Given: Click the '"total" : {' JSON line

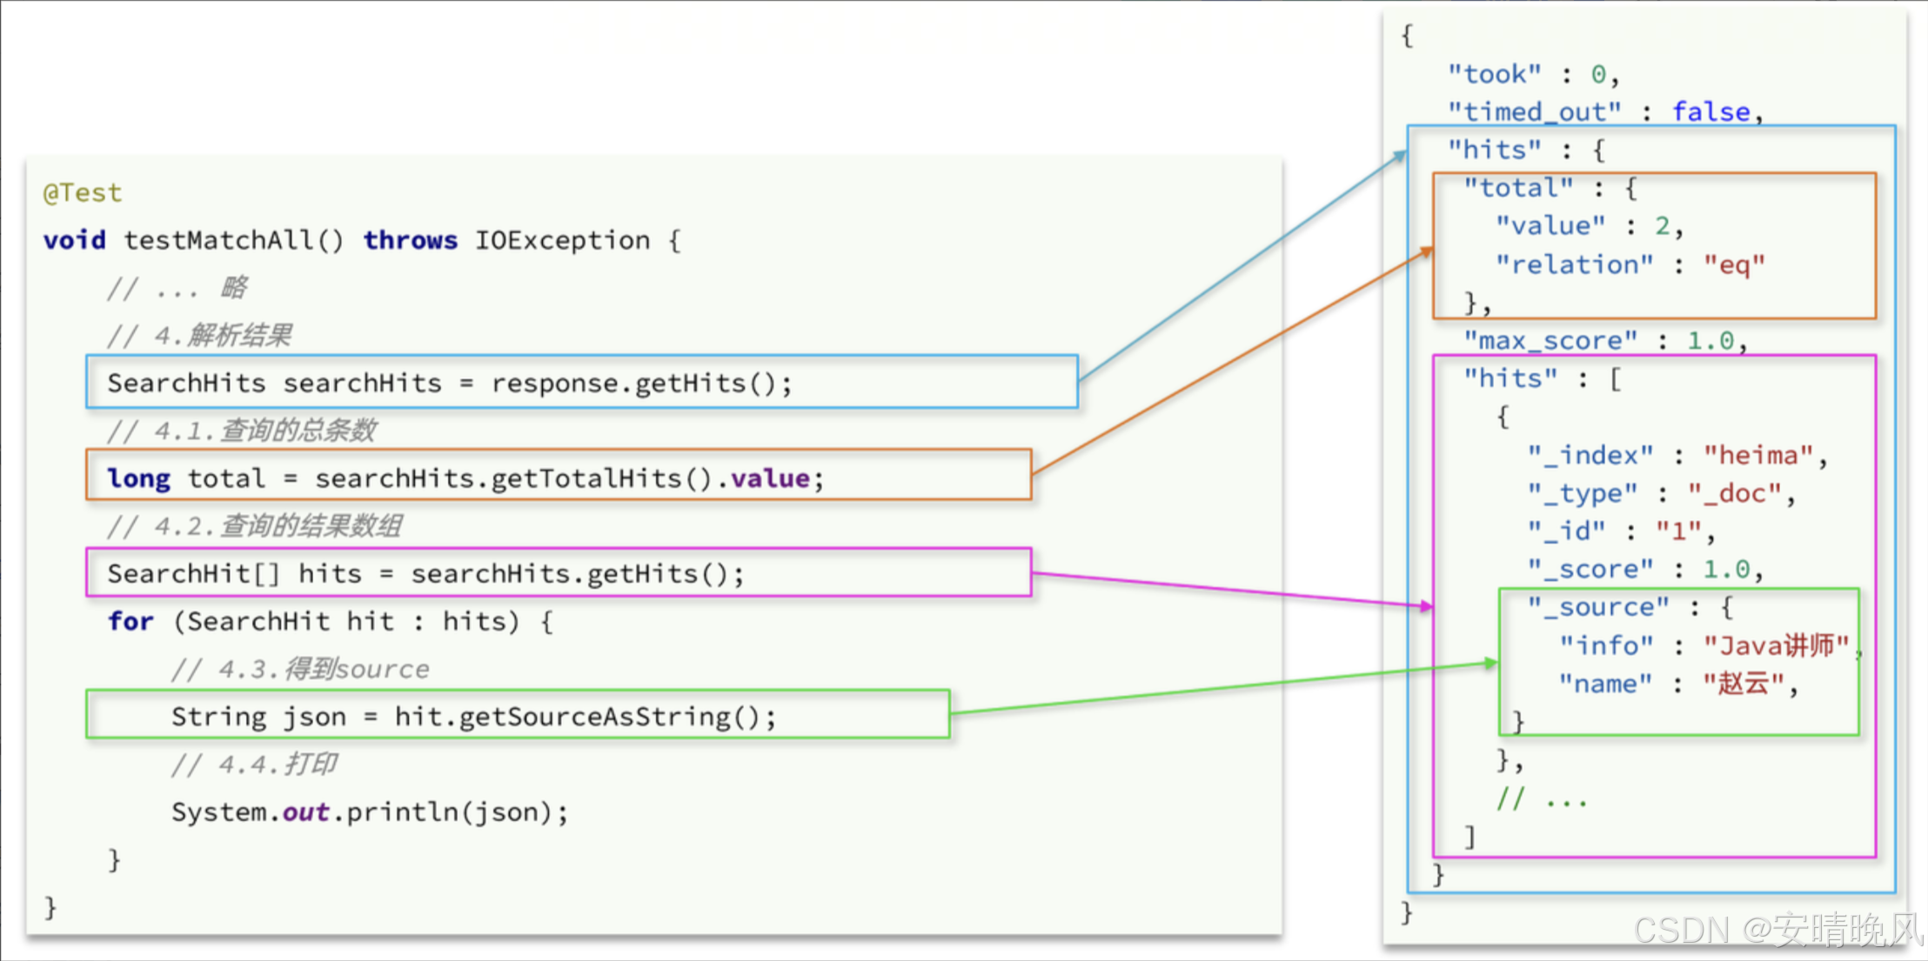Looking at the screenshot, I should pyautogui.click(x=1550, y=188).
